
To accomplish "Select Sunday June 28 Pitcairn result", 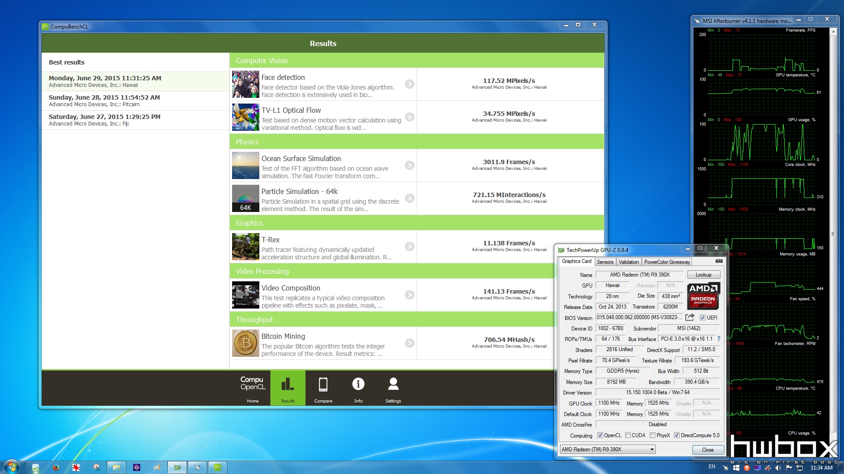I will [135, 101].
